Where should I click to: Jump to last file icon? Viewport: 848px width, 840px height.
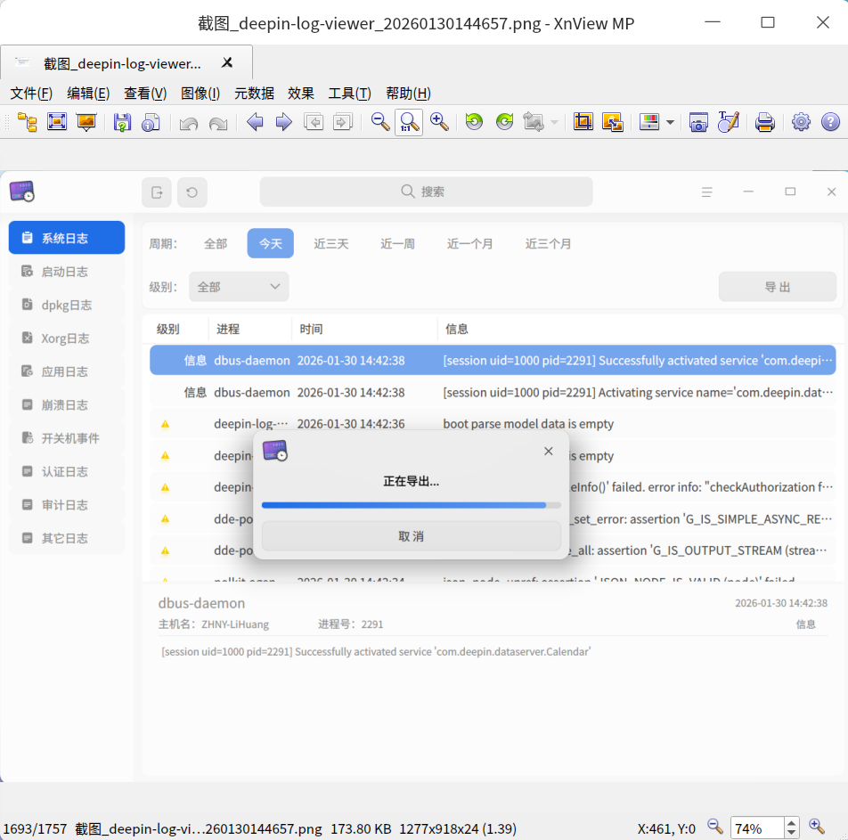click(x=343, y=122)
